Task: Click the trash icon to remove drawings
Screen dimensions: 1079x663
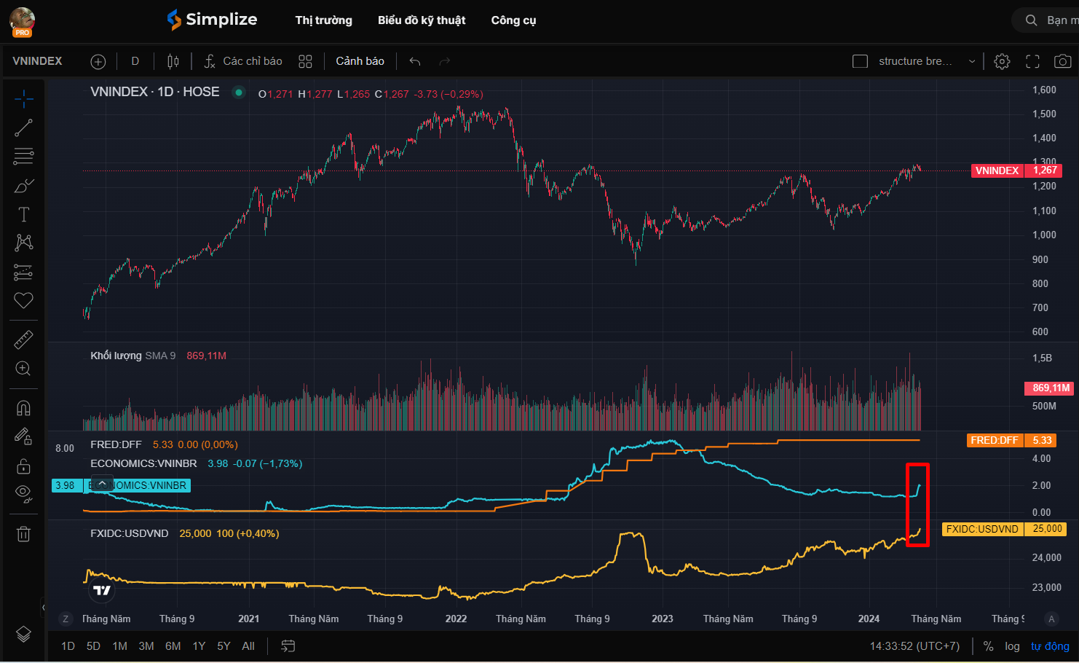Action: click(23, 534)
